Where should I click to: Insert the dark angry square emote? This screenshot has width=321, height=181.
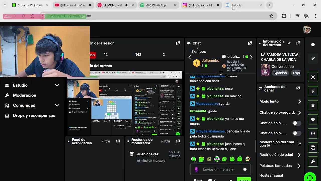tap(209, 159)
